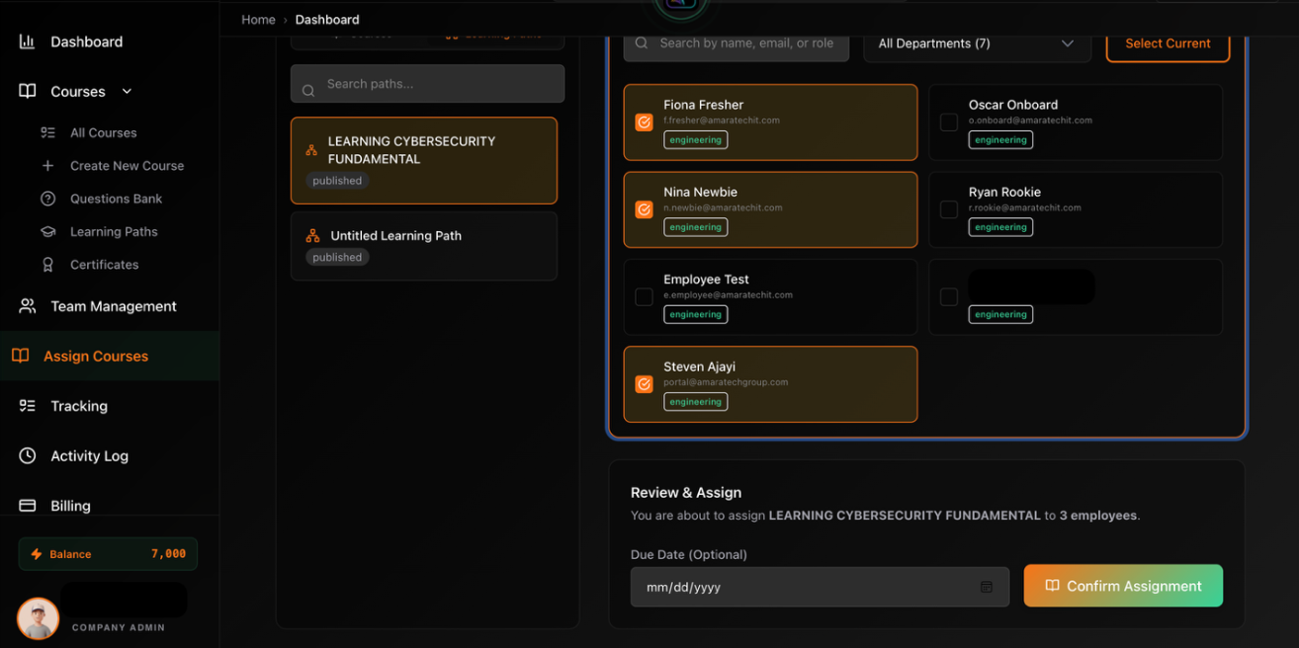Click Home in the breadcrumb
1299x648 pixels.
point(258,19)
